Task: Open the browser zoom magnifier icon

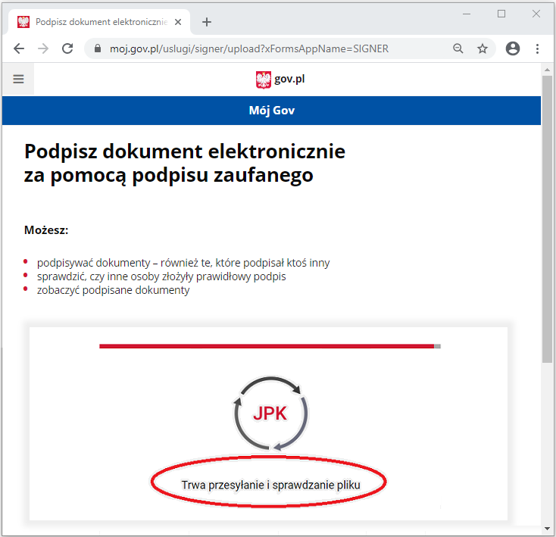Action: tap(458, 48)
